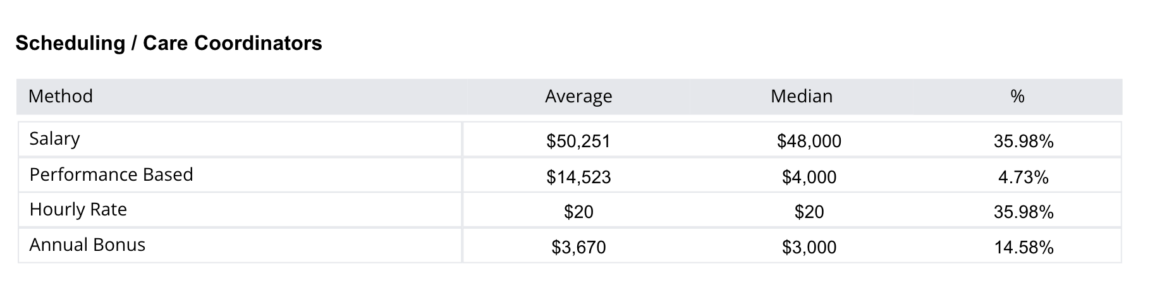Click the Average column header

pyautogui.click(x=578, y=96)
